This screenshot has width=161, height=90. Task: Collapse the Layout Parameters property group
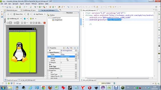(48, 52)
